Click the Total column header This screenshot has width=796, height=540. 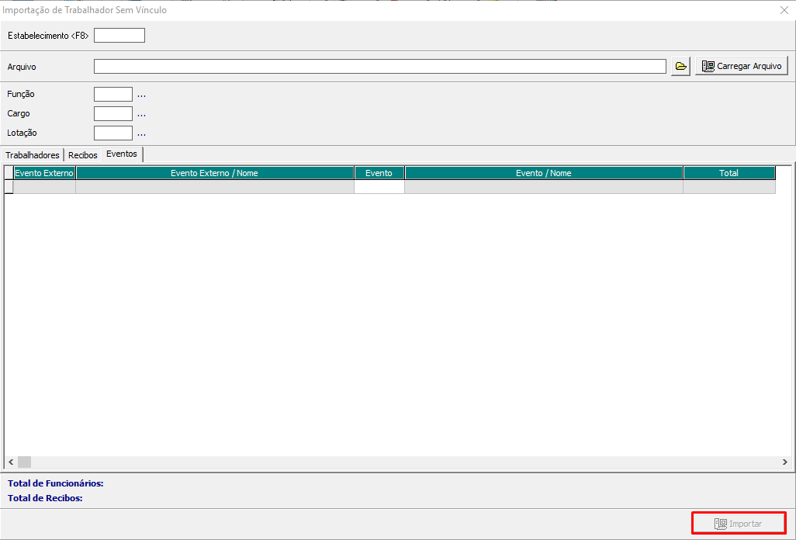click(729, 173)
